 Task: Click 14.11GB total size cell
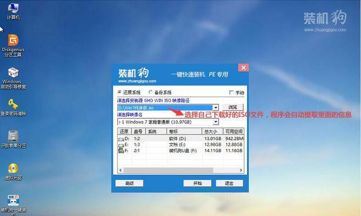[x=213, y=151]
